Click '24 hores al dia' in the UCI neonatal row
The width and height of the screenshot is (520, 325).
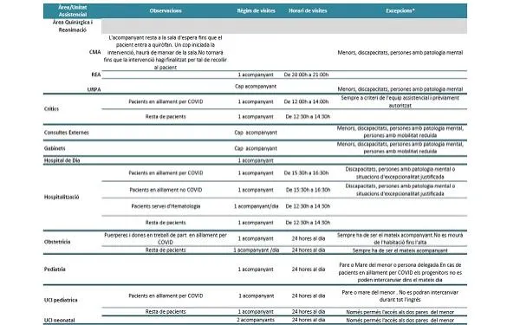pos(308,320)
